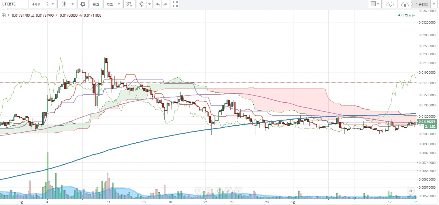Click the 0.01350000 price scale label
The width and height of the screenshot is (439, 205).
[427, 105]
